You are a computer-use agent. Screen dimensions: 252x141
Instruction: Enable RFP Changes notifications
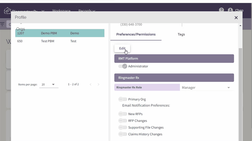tap(123, 121)
